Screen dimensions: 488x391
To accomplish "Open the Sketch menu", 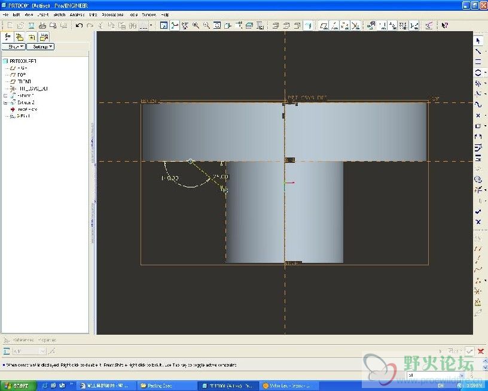I will point(59,14).
